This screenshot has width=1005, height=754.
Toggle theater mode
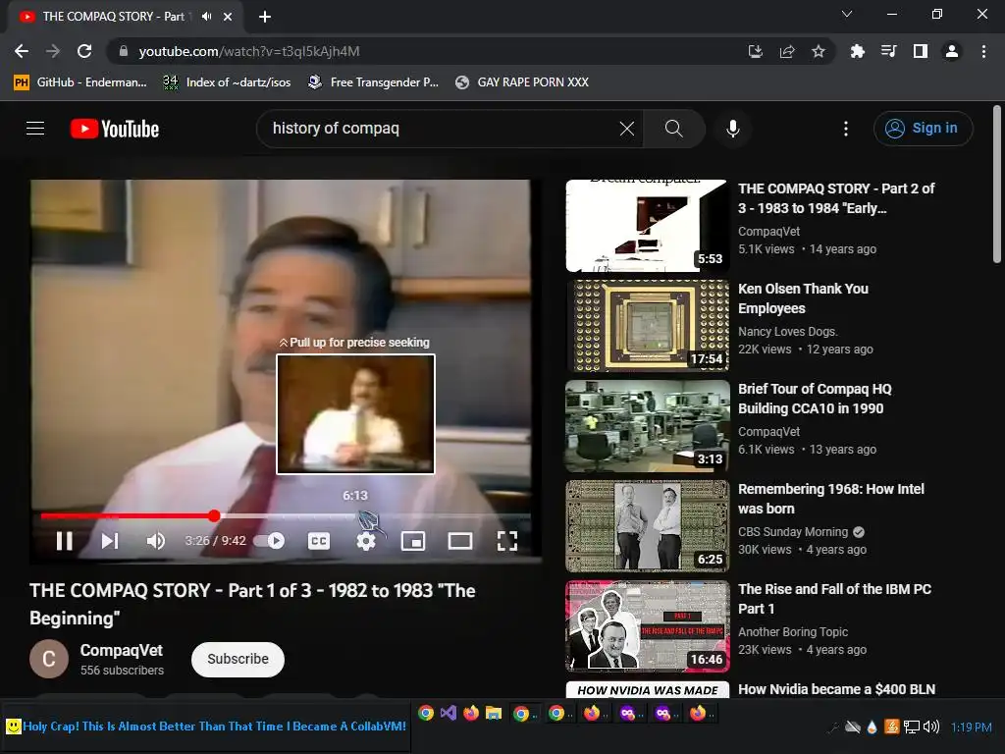point(459,541)
